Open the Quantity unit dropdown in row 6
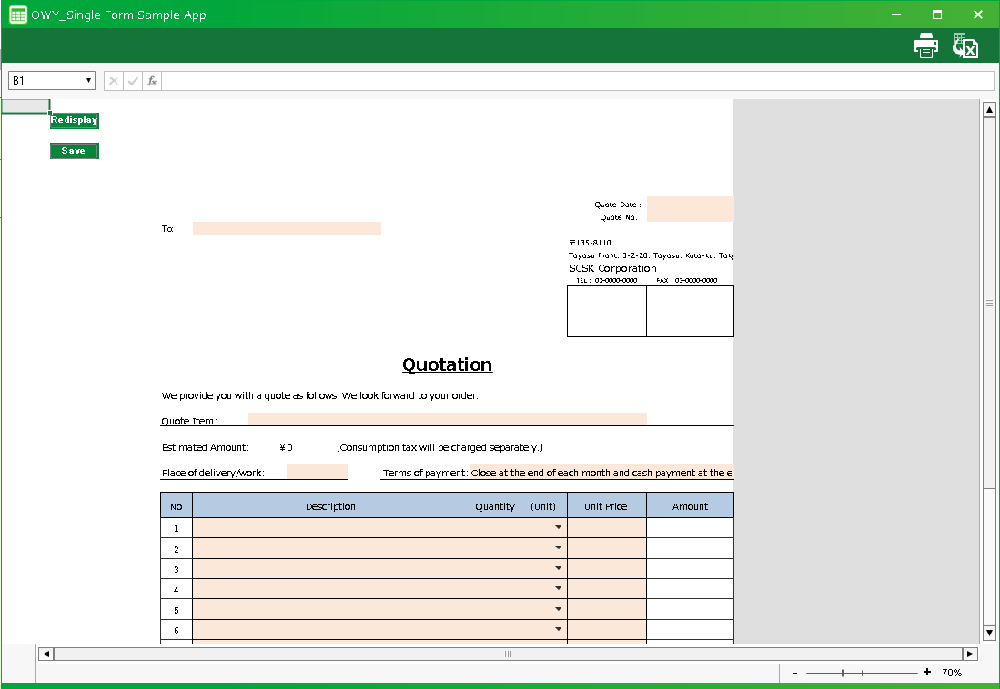Image resolution: width=1000 pixels, height=689 pixels. 558,629
